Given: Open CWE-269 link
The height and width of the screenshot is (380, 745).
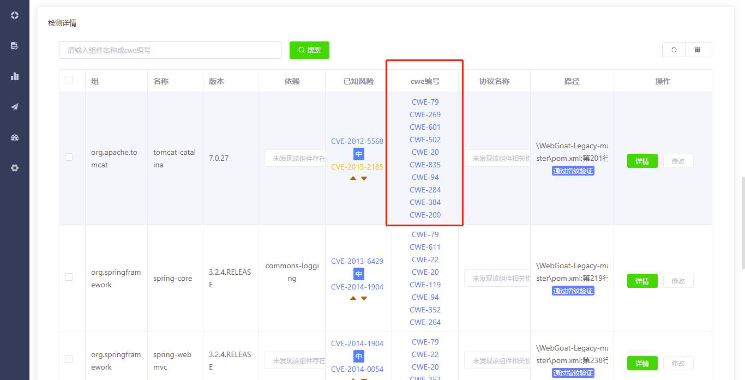Looking at the screenshot, I should [x=425, y=114].
